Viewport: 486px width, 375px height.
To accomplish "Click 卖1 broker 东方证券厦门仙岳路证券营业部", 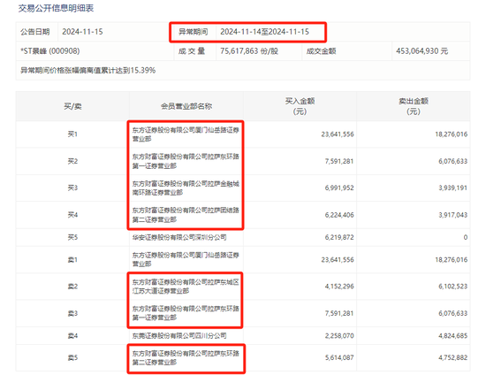I will (x=186, y=260).
